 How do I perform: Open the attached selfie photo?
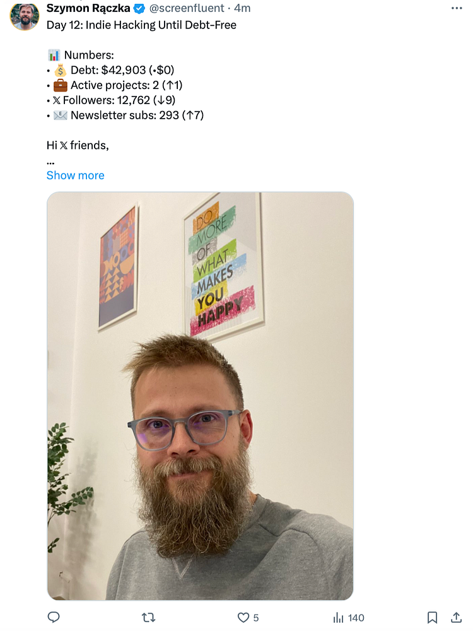click(x=201, y=396)
